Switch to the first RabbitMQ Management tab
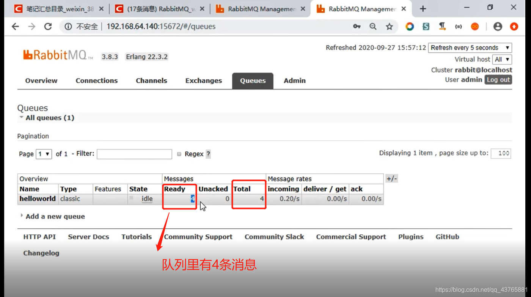The height and width of the screenshot is (297, 531). [260, 9]
